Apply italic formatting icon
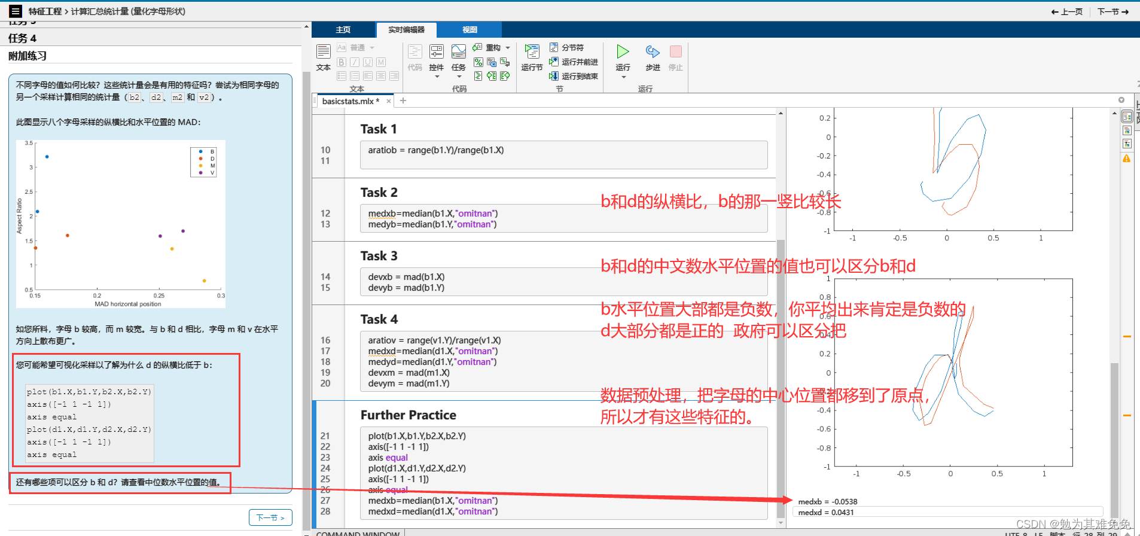Screen dimensions: 1140x536 [355, 62]
